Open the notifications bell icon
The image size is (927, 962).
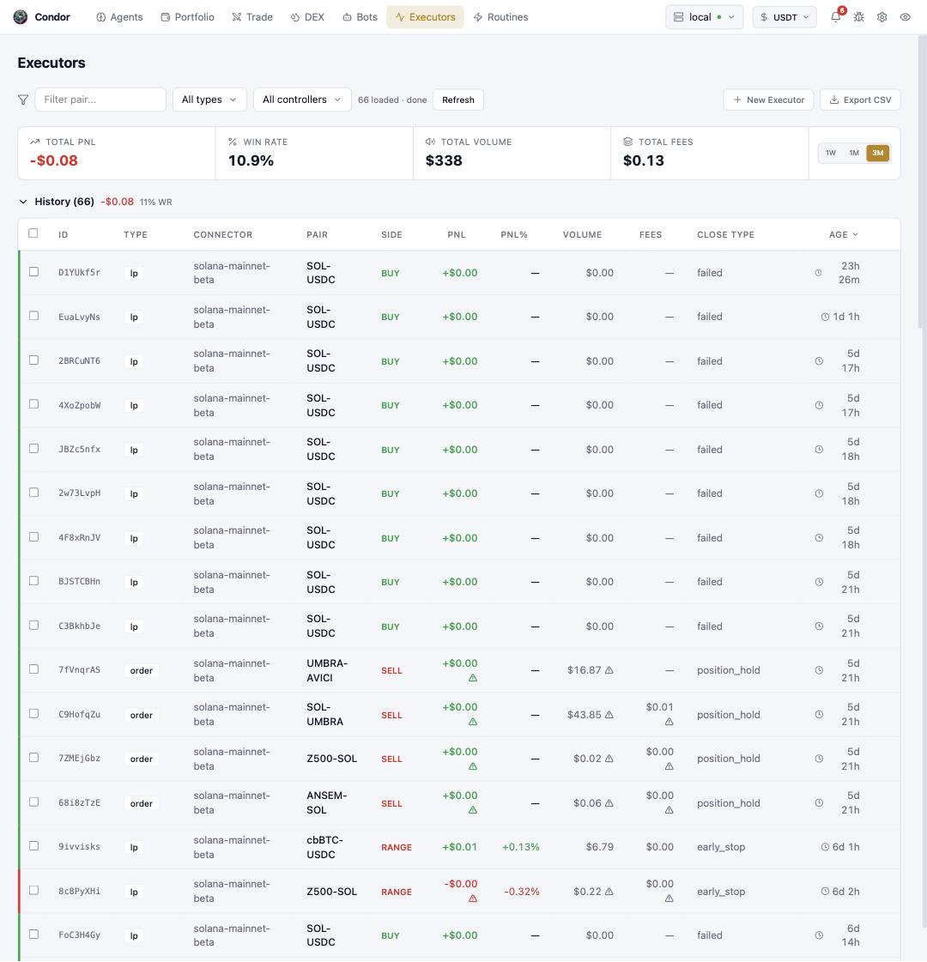coord(836,17)
